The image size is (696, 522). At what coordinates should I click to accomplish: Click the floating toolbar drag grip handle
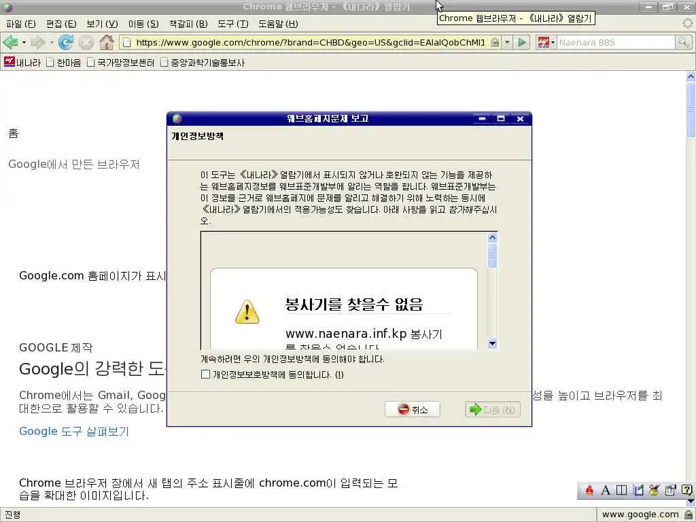click(580, 491)
